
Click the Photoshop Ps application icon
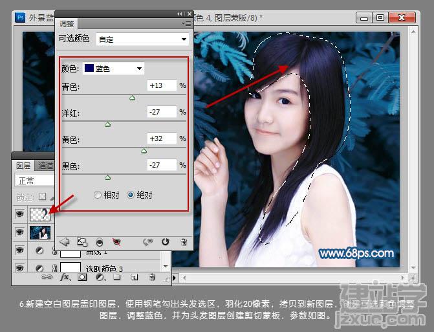click(x=20, y=17)
